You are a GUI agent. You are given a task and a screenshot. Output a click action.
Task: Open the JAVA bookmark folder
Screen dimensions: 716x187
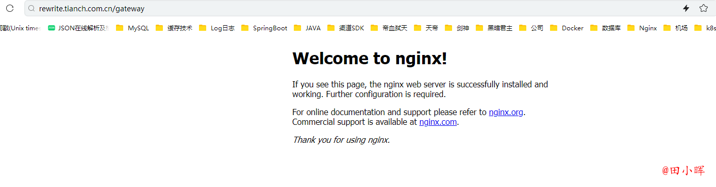(x=307, y=28)
